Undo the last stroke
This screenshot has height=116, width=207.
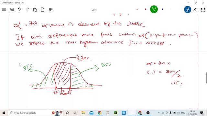(x=19, y=10)
